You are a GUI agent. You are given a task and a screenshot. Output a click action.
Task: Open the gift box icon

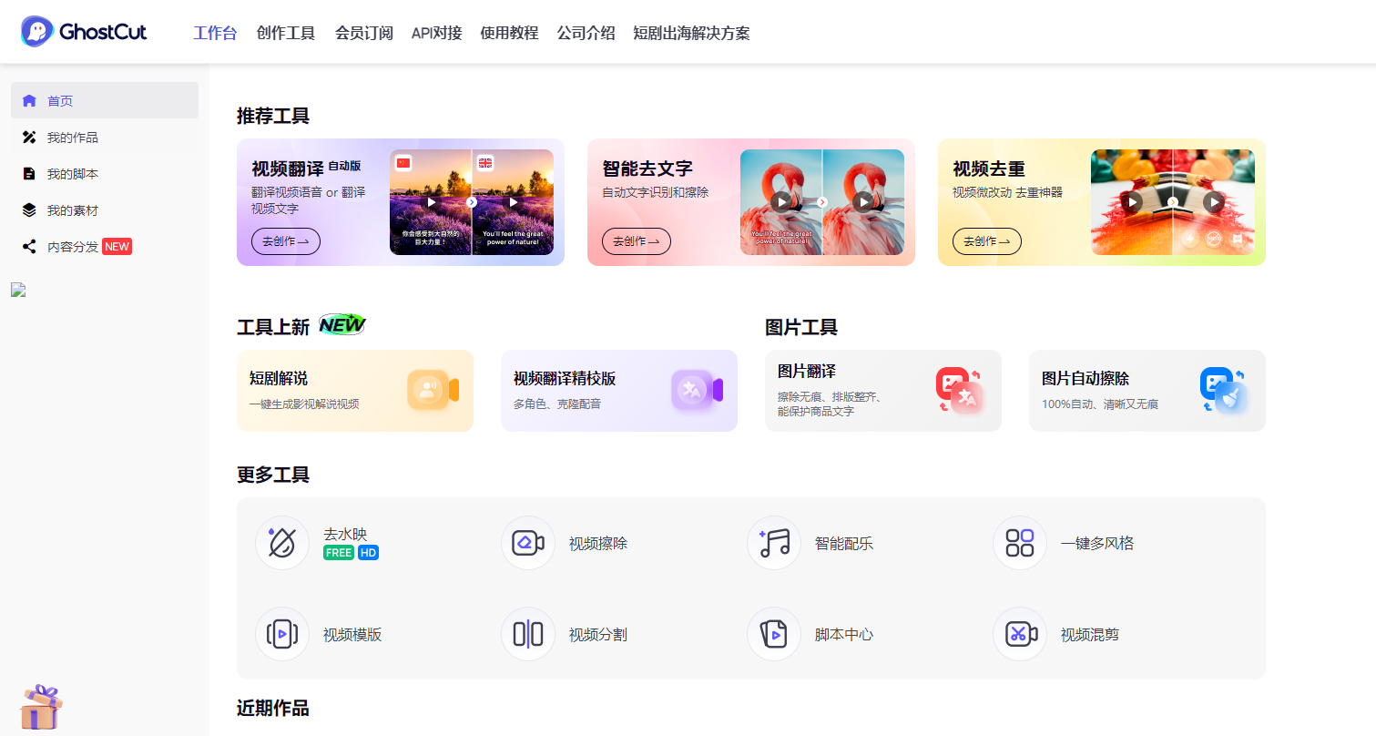pyautogui.click(x=41, y=707)
